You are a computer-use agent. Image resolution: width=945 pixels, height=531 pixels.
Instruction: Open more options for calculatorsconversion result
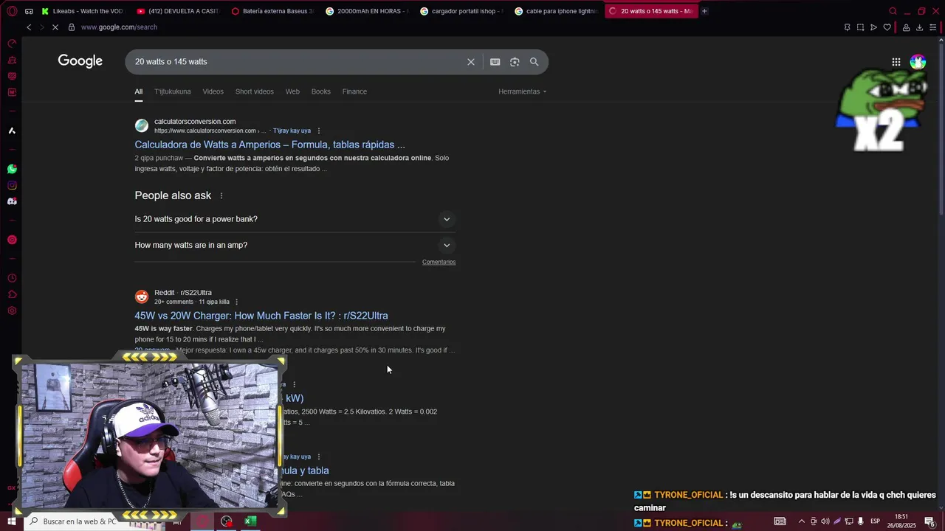click(x=319, y=131)
